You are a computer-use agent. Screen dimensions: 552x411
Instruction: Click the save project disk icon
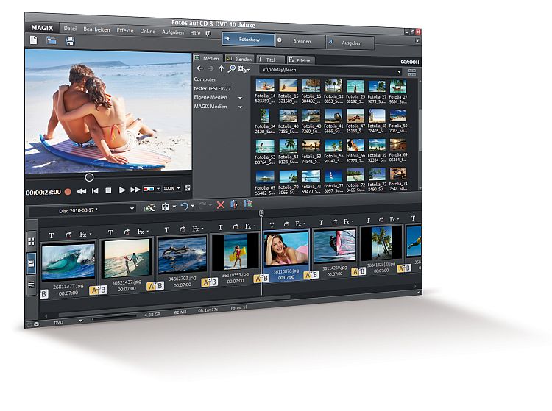click(70, 42)
